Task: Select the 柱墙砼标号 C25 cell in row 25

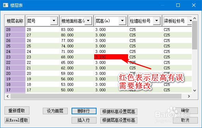Action: (x=145, y=46)
